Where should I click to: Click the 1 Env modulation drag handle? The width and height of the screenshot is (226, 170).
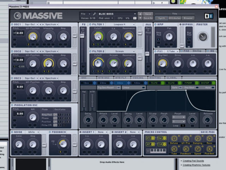tap(94, 83)
